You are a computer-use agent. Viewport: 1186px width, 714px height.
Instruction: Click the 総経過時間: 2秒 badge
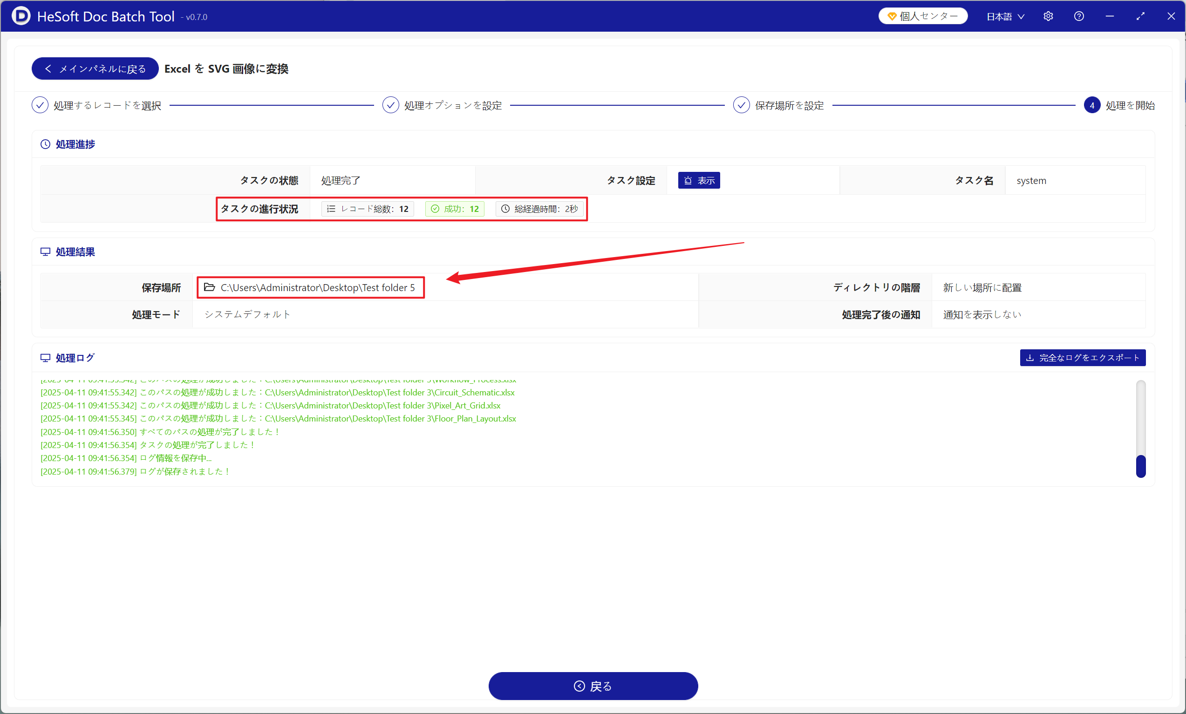(x=539, y=209)
